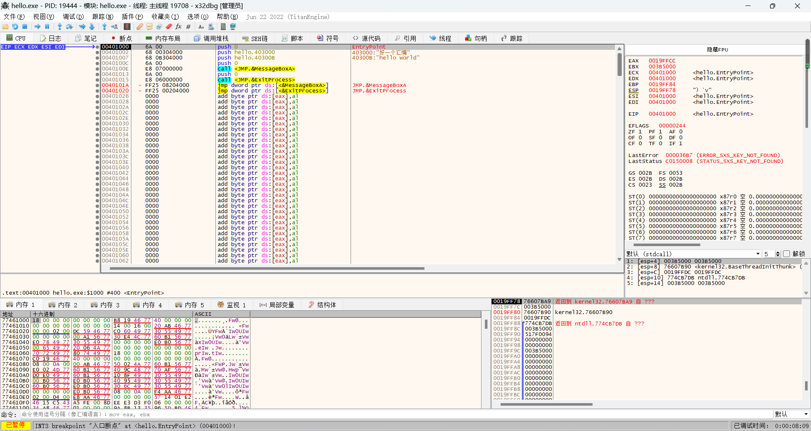Select the 结构体 tab
Screen dimensions: 811x431
pos(322,305)
